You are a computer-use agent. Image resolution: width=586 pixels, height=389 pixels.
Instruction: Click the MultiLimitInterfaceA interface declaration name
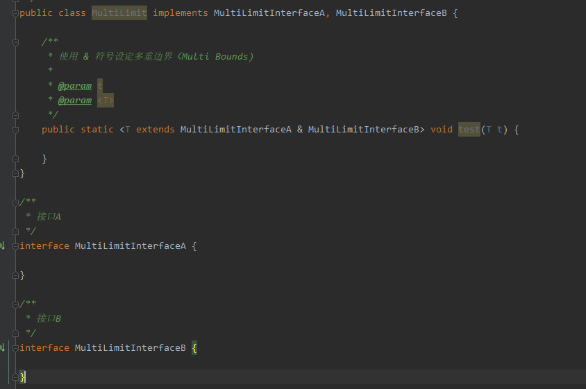coord(131,246)
